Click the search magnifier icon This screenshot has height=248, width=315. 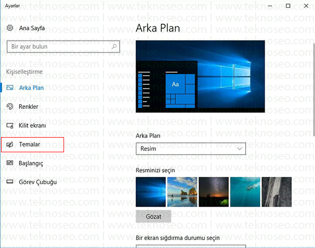[114, 47]
